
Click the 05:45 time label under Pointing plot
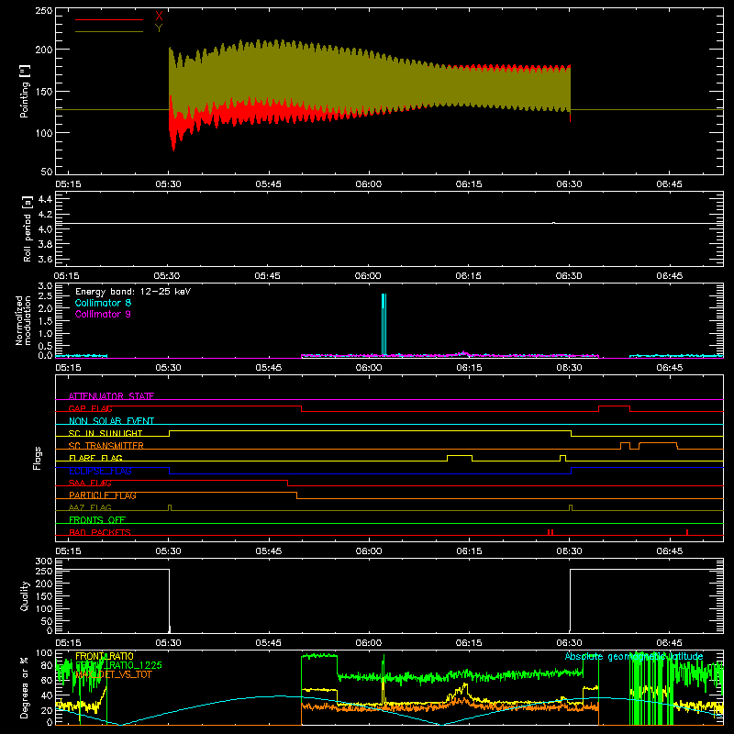tap(268, 184)
